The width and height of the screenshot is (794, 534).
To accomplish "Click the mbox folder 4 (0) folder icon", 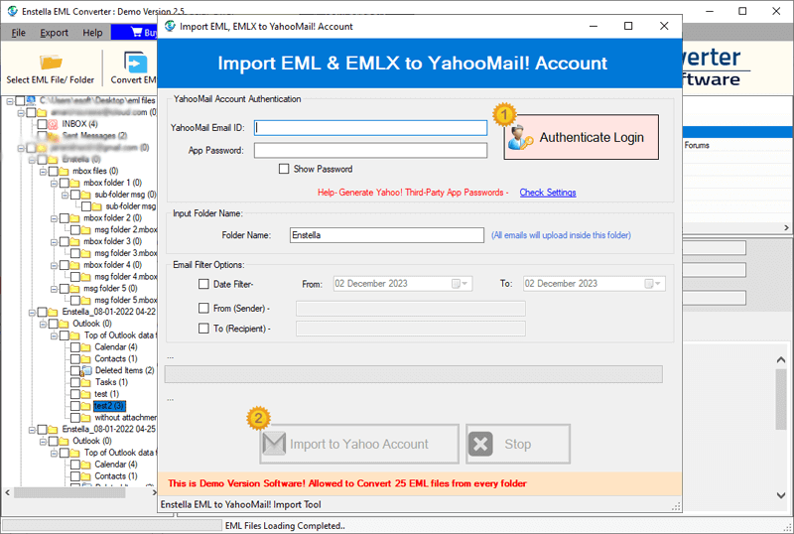I will coord(75,265).
